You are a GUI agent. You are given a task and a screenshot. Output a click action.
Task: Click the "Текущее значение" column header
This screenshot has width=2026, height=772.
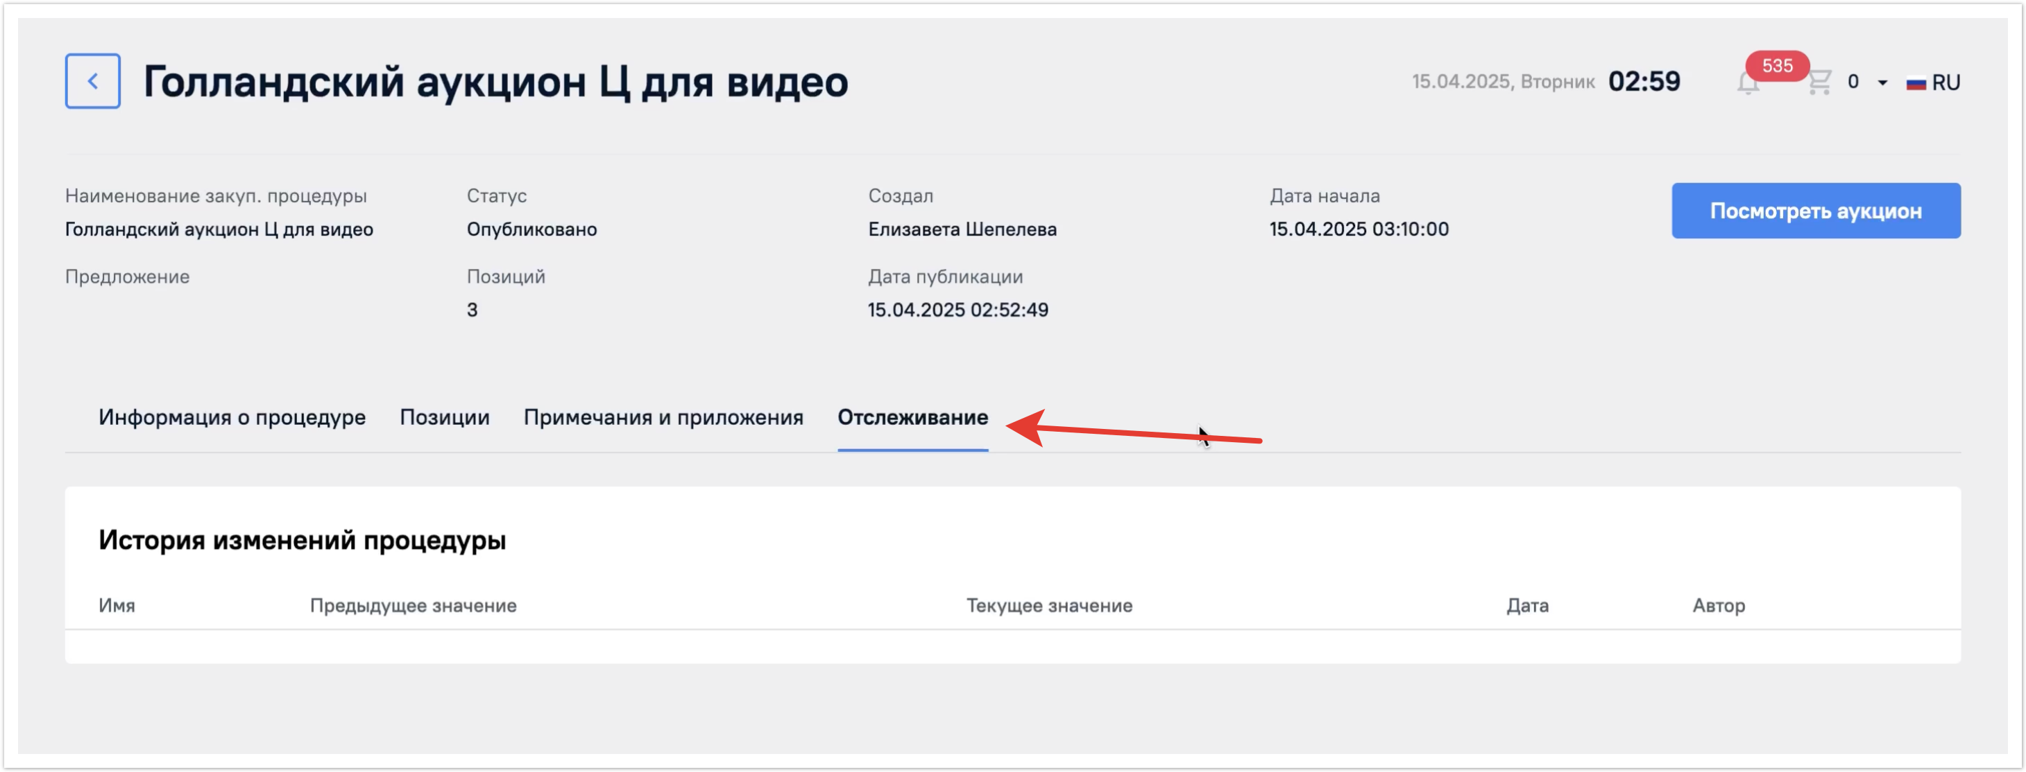pos(1048,606)
